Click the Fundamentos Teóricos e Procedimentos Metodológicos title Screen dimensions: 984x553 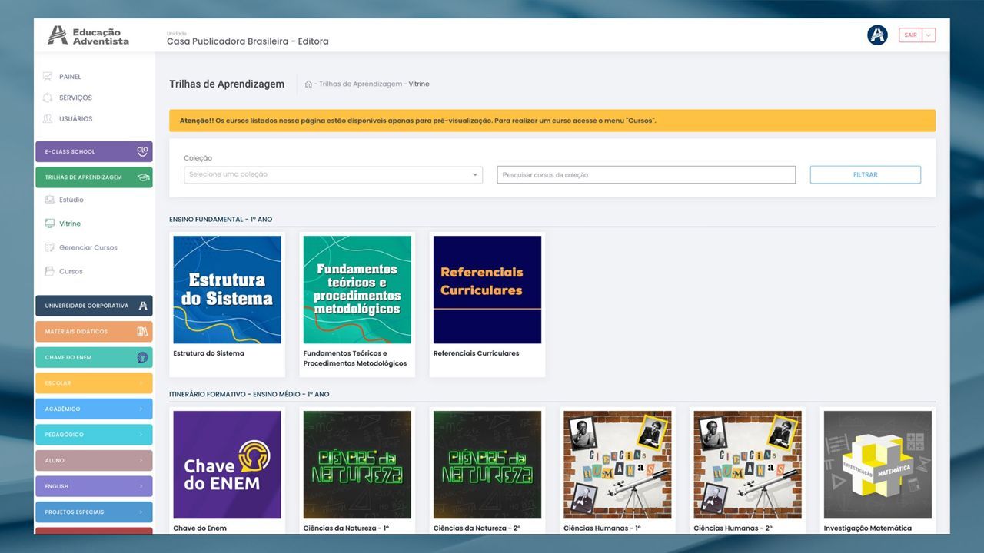(x=355, y=359)
